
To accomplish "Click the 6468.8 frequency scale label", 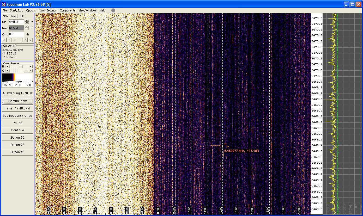I will (x=317, y=209).
